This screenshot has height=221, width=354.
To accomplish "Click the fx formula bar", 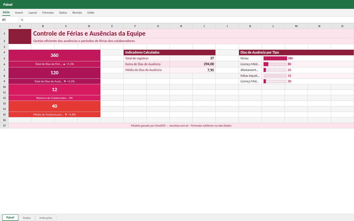I will [187, 20].
